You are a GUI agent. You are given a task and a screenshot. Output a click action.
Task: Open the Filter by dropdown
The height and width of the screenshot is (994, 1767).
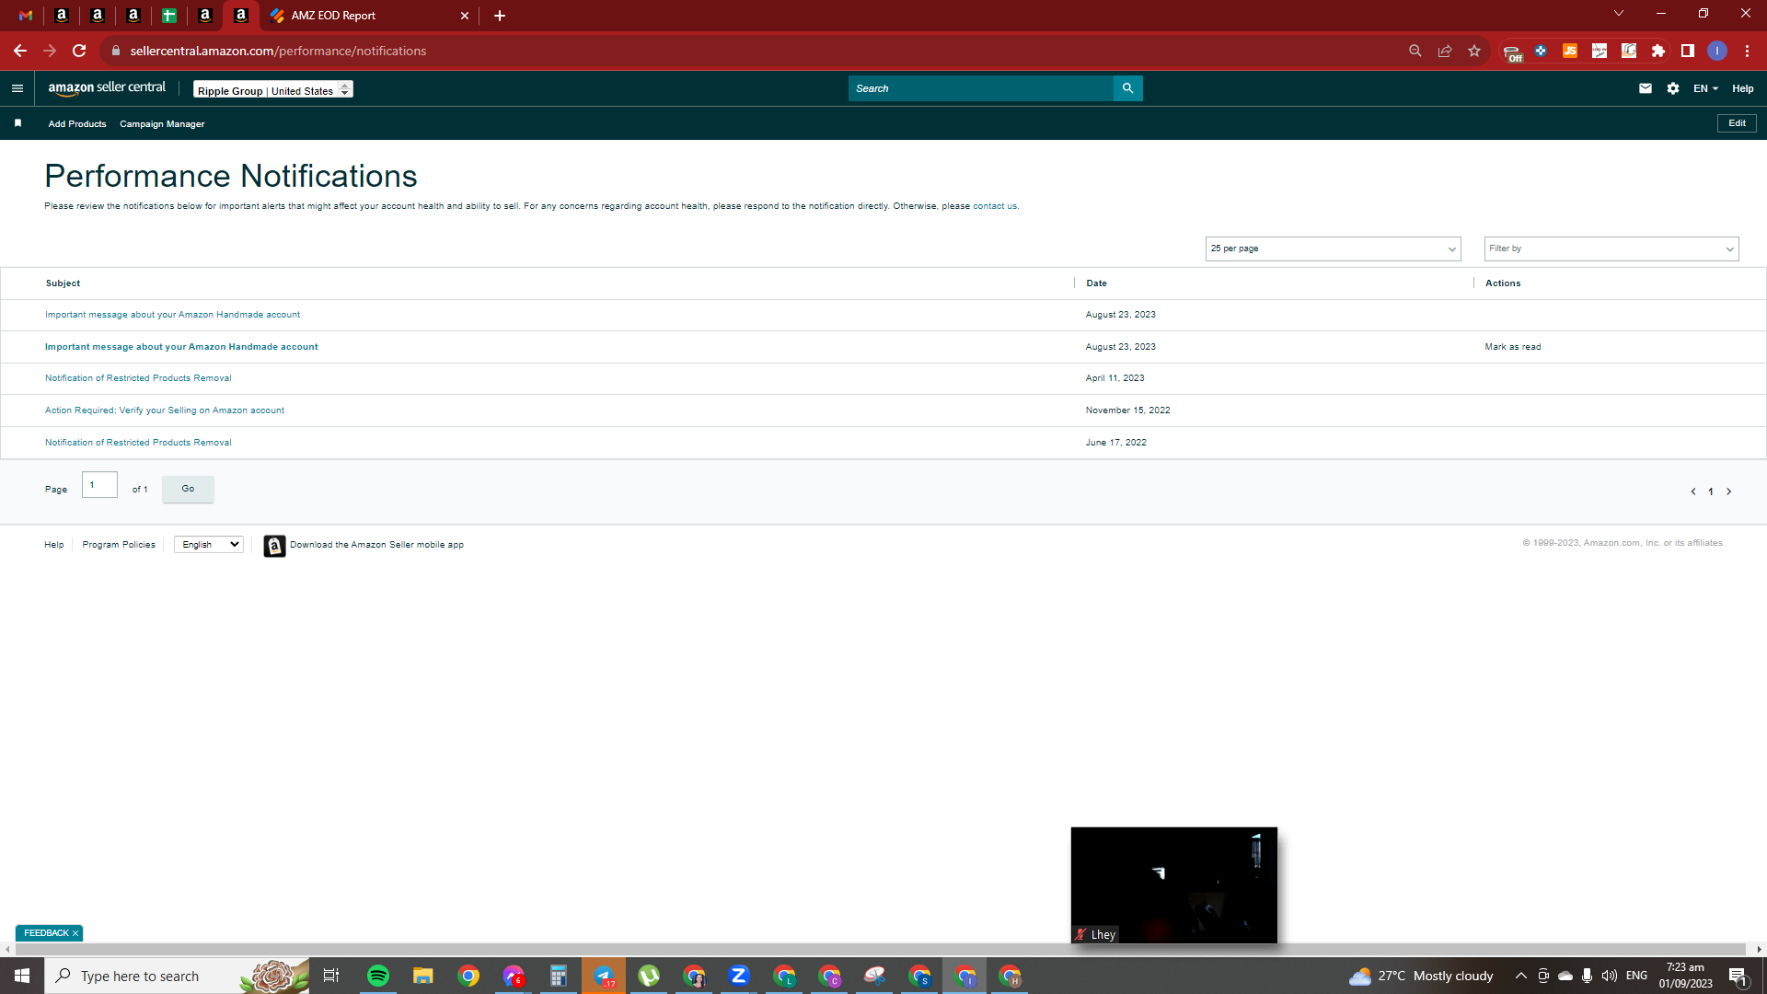tap(1611, 248)
